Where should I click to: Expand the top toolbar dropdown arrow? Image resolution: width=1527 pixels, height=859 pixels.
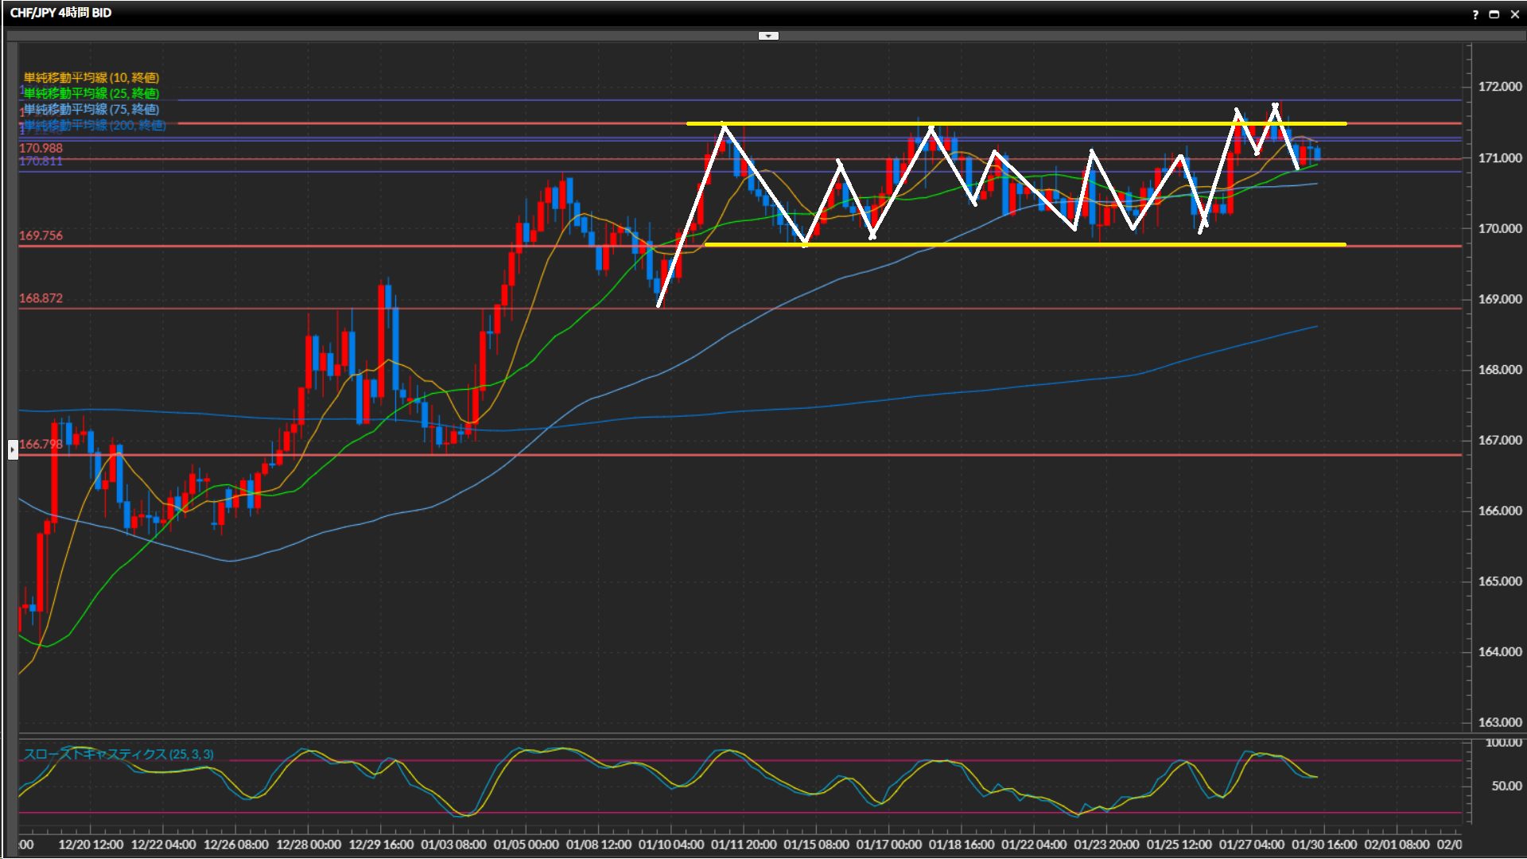[x=768, y=36]
